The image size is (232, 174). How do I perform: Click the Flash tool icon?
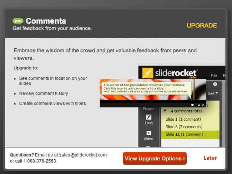click(x=149, y=117)
